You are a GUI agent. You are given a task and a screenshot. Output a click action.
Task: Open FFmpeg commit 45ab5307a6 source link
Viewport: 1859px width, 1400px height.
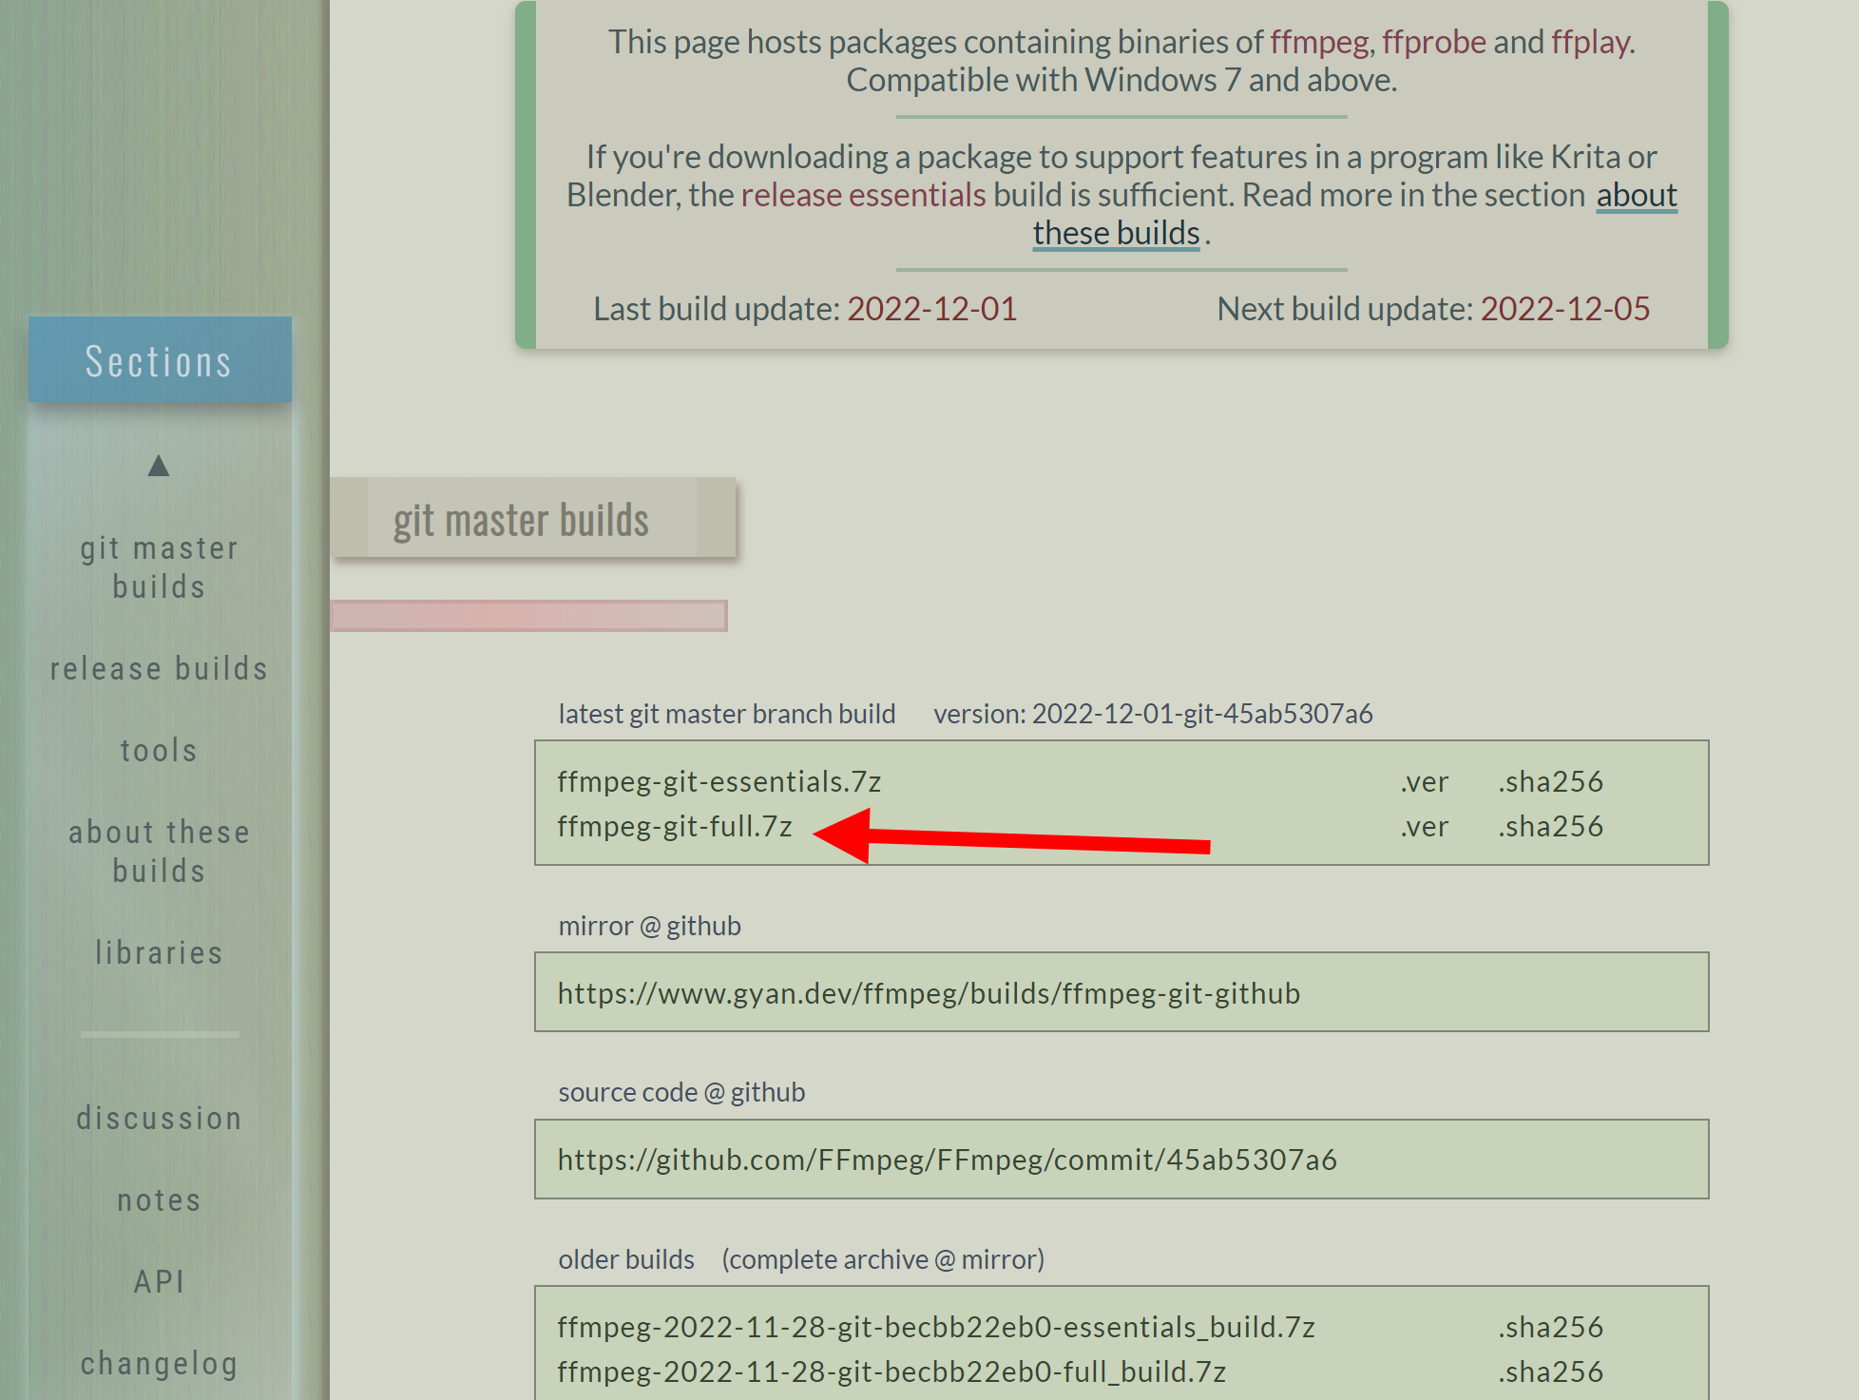947,1160
